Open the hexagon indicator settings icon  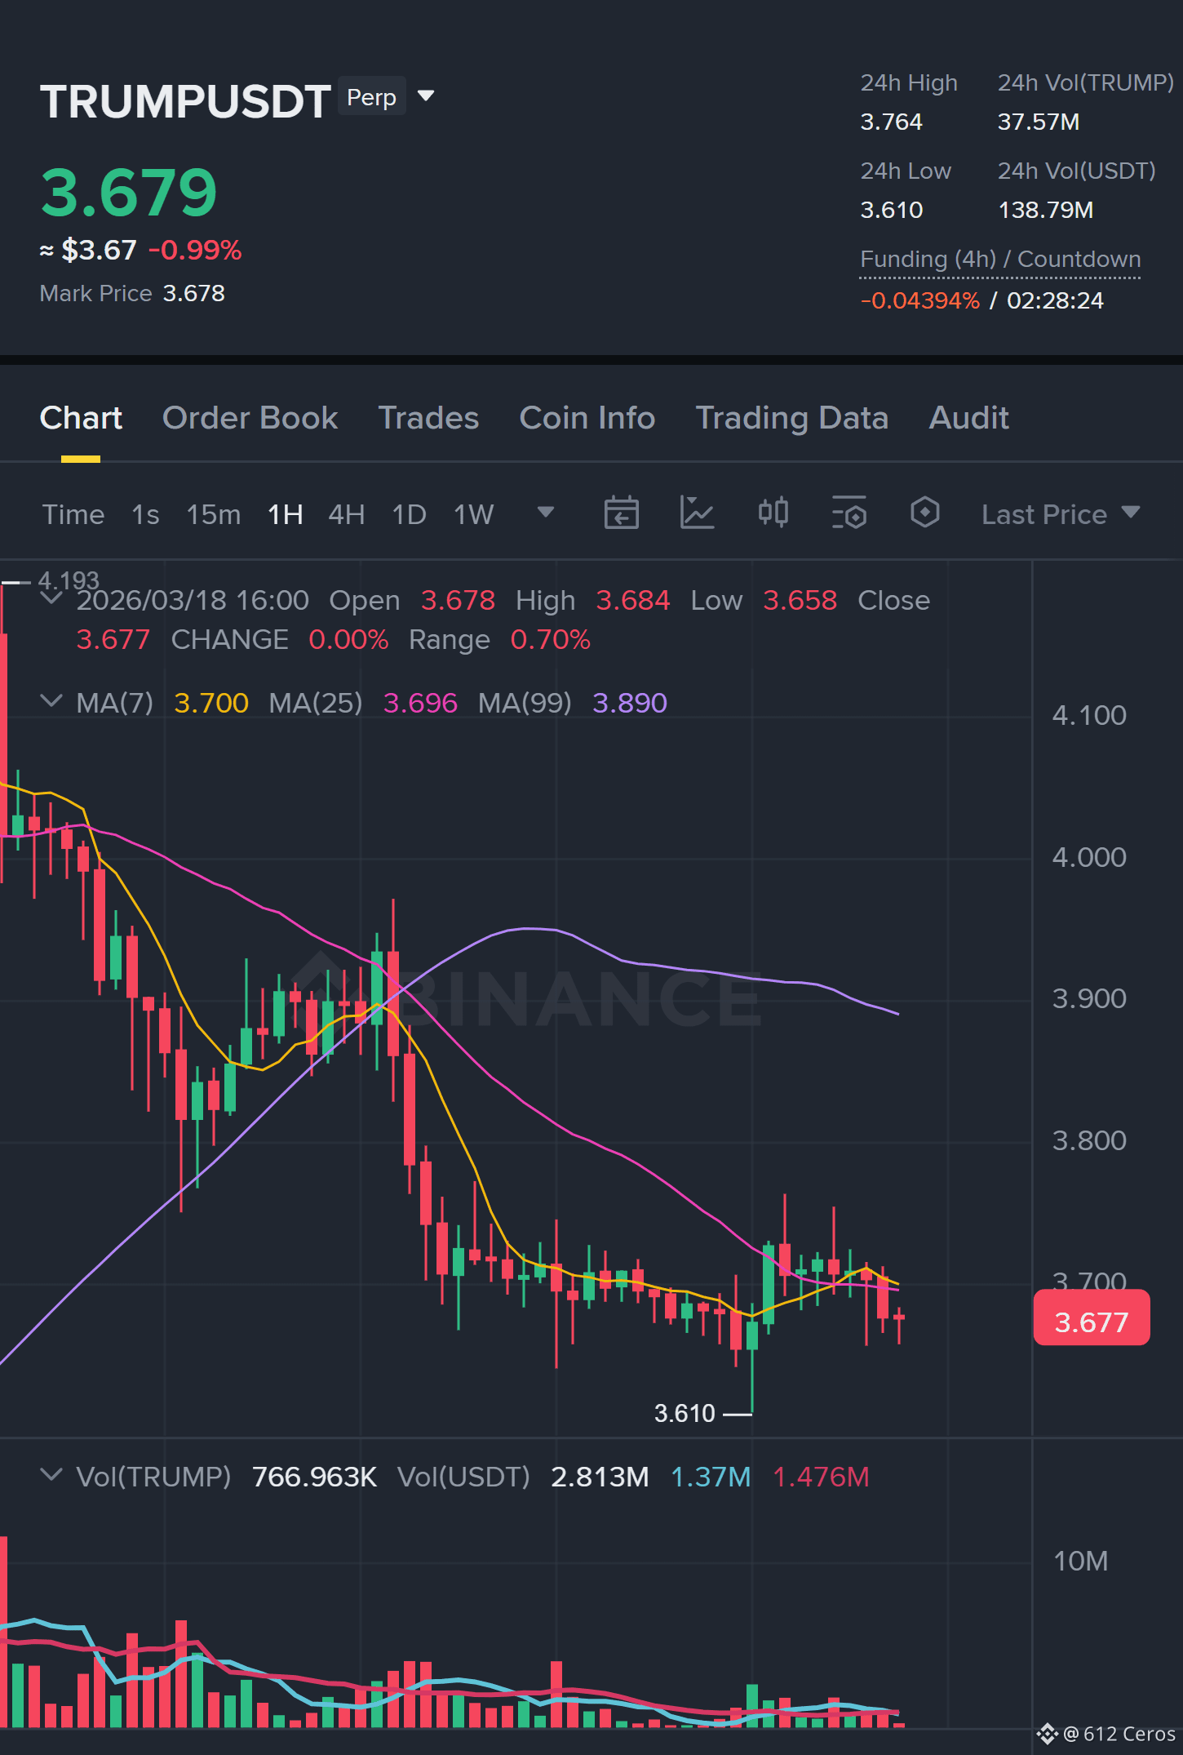[924, 513]
